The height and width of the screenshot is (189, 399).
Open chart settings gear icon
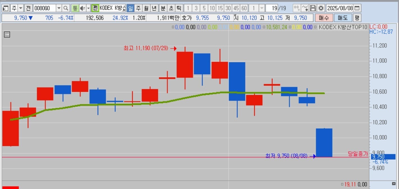coord(321,8)
